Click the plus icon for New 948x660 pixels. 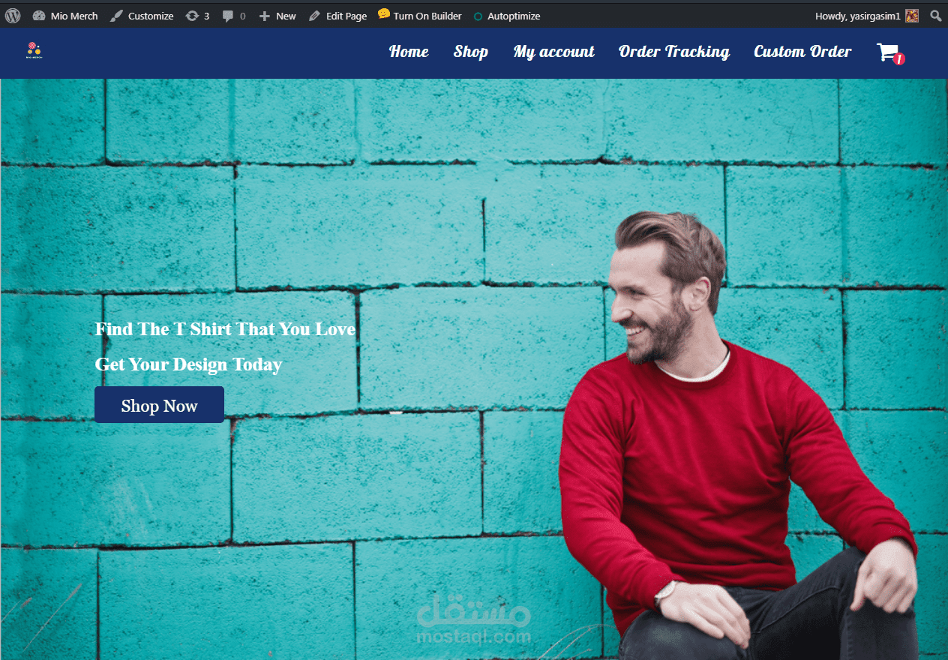264,16
